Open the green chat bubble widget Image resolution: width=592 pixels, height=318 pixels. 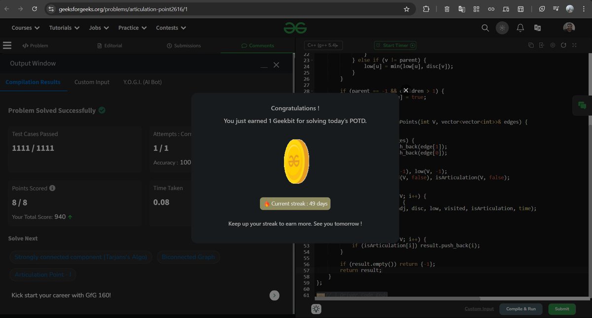582,105
